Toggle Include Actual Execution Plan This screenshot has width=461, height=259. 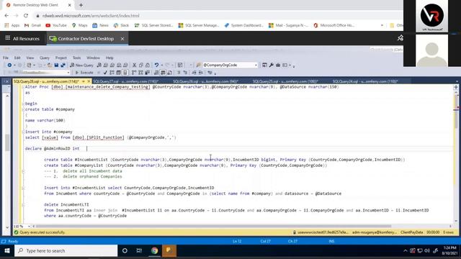pos(134,73)
